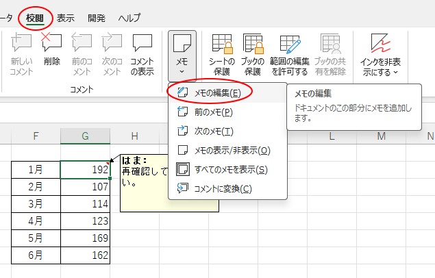Viewport: 435px width, 278px height.
Task: Click the 5月 cell
Action: (36, 238)
